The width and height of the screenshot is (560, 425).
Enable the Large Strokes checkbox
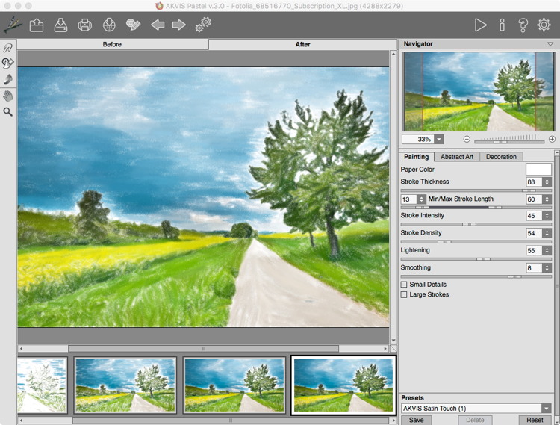[x=404, y=294]
